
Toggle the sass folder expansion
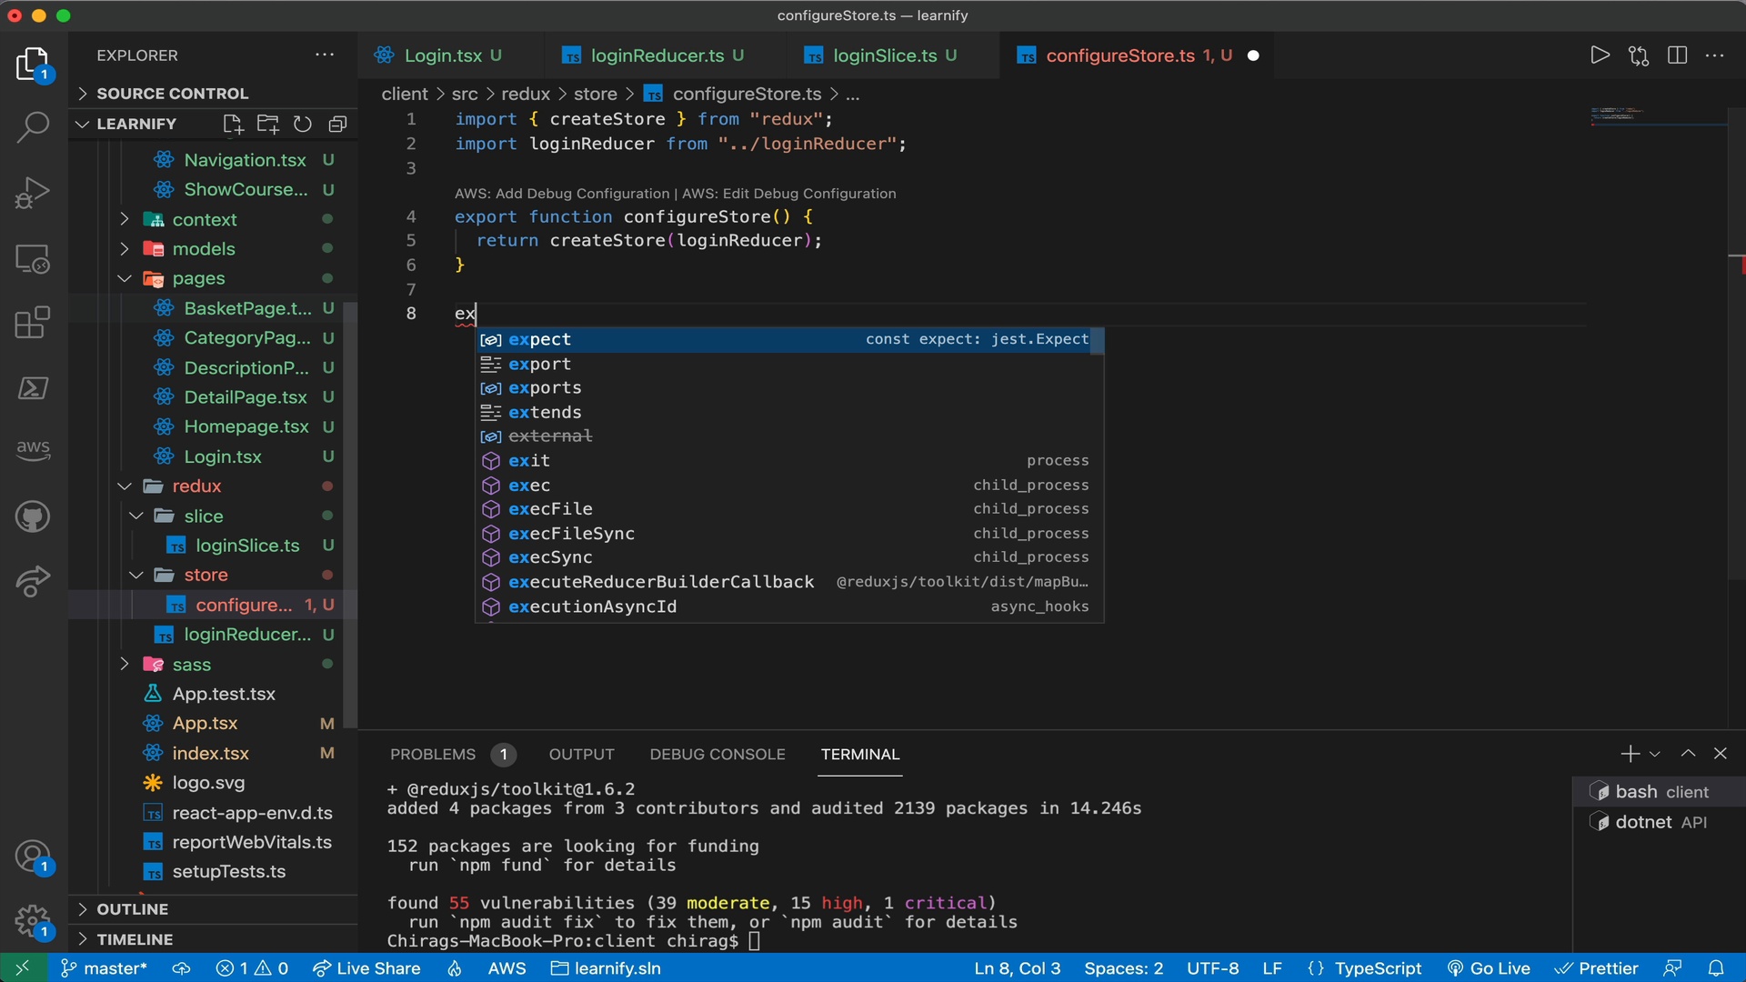pyautogui.click(x=192, y=665)
